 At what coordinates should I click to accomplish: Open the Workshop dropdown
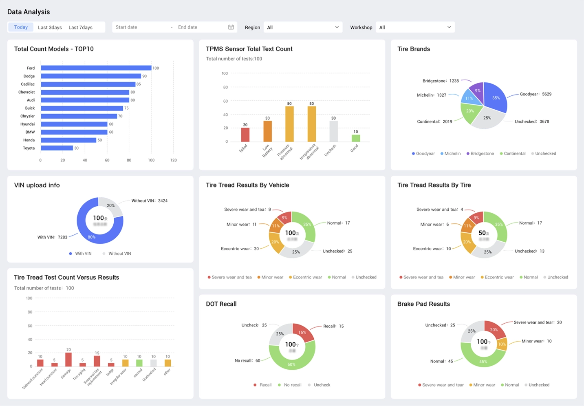pos(415,27)
